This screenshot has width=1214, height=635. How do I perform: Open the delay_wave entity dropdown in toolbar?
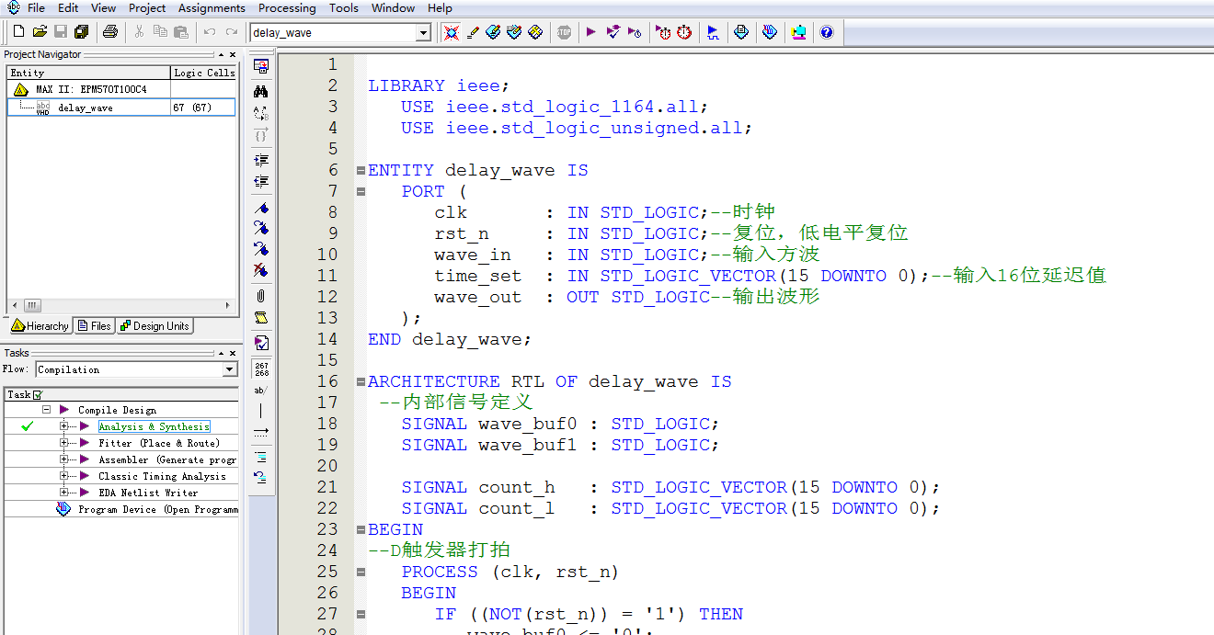(x=423, y=33)
